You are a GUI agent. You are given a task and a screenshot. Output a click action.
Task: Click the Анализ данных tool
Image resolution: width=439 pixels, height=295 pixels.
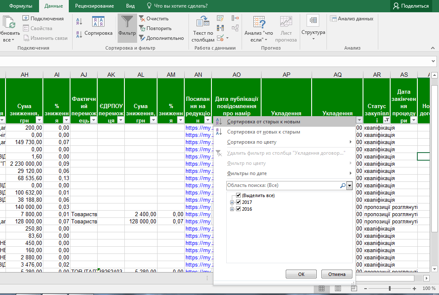[352, 19]
